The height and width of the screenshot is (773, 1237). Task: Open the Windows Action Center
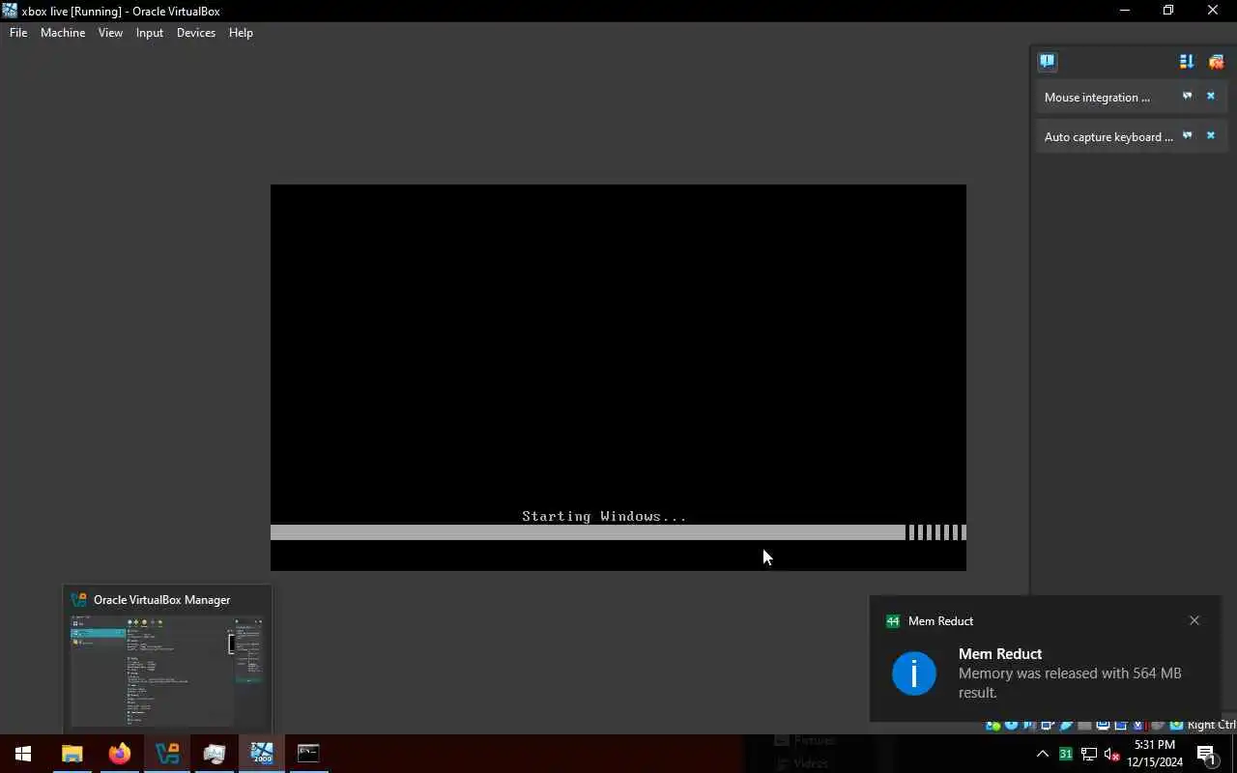(x=1207, y=754)
